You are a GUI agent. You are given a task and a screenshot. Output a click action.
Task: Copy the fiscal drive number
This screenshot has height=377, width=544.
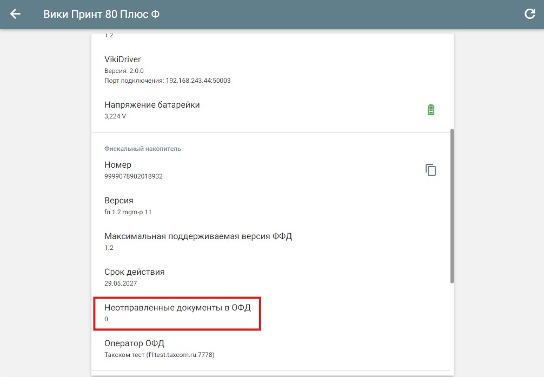coord(430,170)
